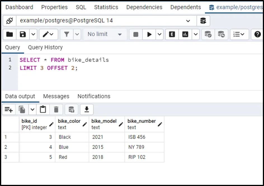This screenshot has height=186, width=264.
Task: Click inside the SQL query editor
Action: click(x=140, y=75)
